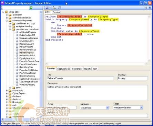Viewport: 153px width, 126px height.
Task: Click the Save toolbar icon
Action: pos(47,8)
